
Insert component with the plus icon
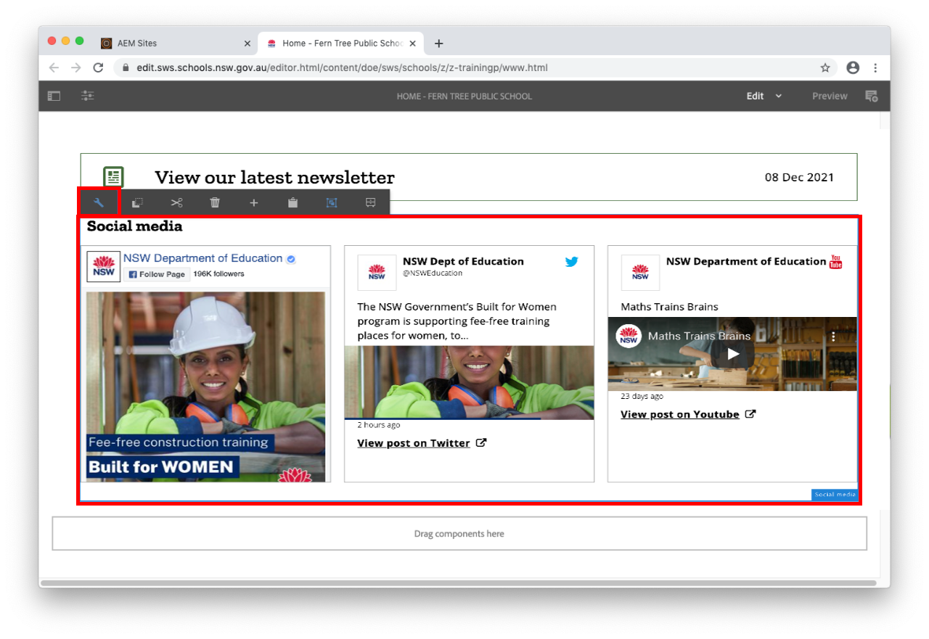pyautogui.click(x=254, y=202)
